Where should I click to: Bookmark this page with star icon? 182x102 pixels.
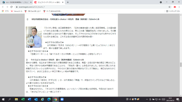click(169, 7)
